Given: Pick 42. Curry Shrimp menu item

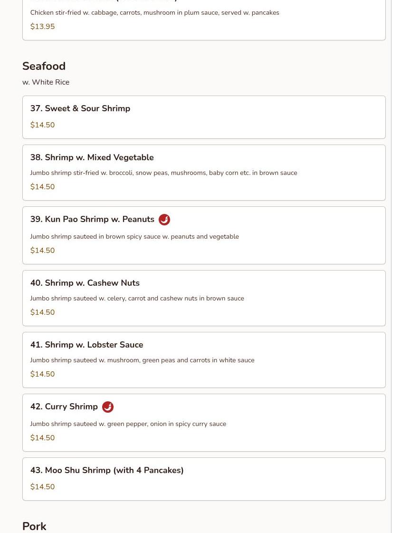Looking at the screenshot, I should click(64, 407).
